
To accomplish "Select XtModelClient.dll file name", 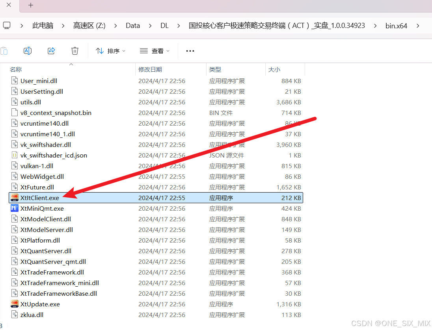I will (45, 219).
